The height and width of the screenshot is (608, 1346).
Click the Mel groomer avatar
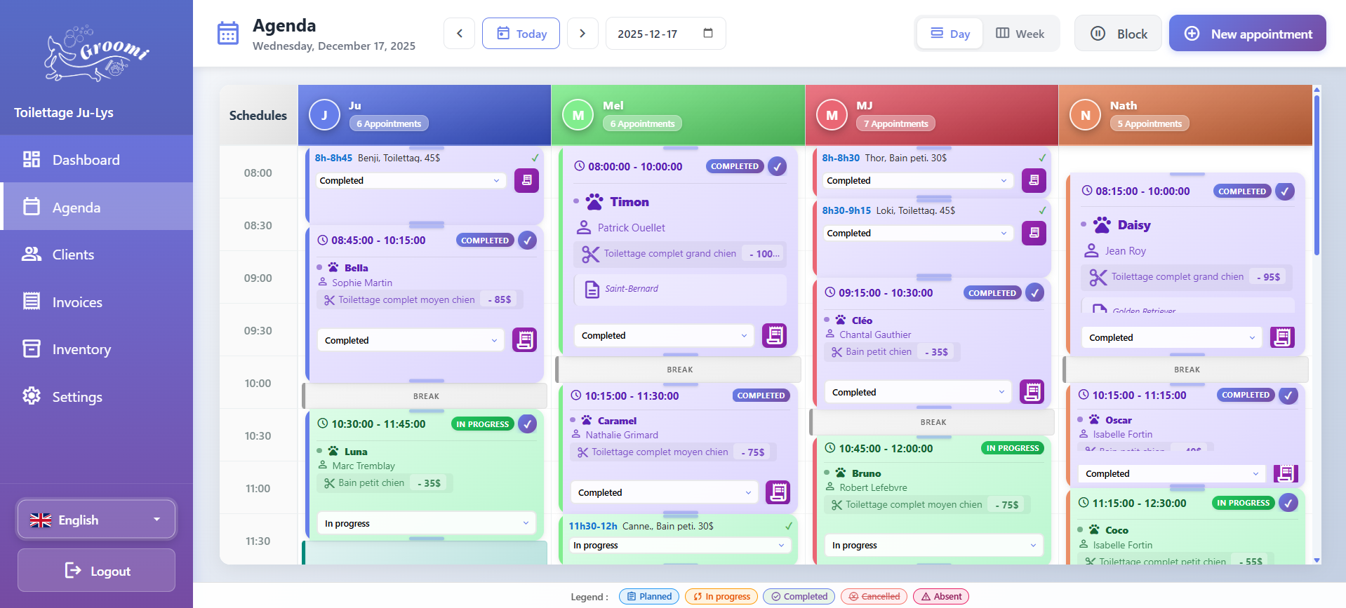(578, 115)
